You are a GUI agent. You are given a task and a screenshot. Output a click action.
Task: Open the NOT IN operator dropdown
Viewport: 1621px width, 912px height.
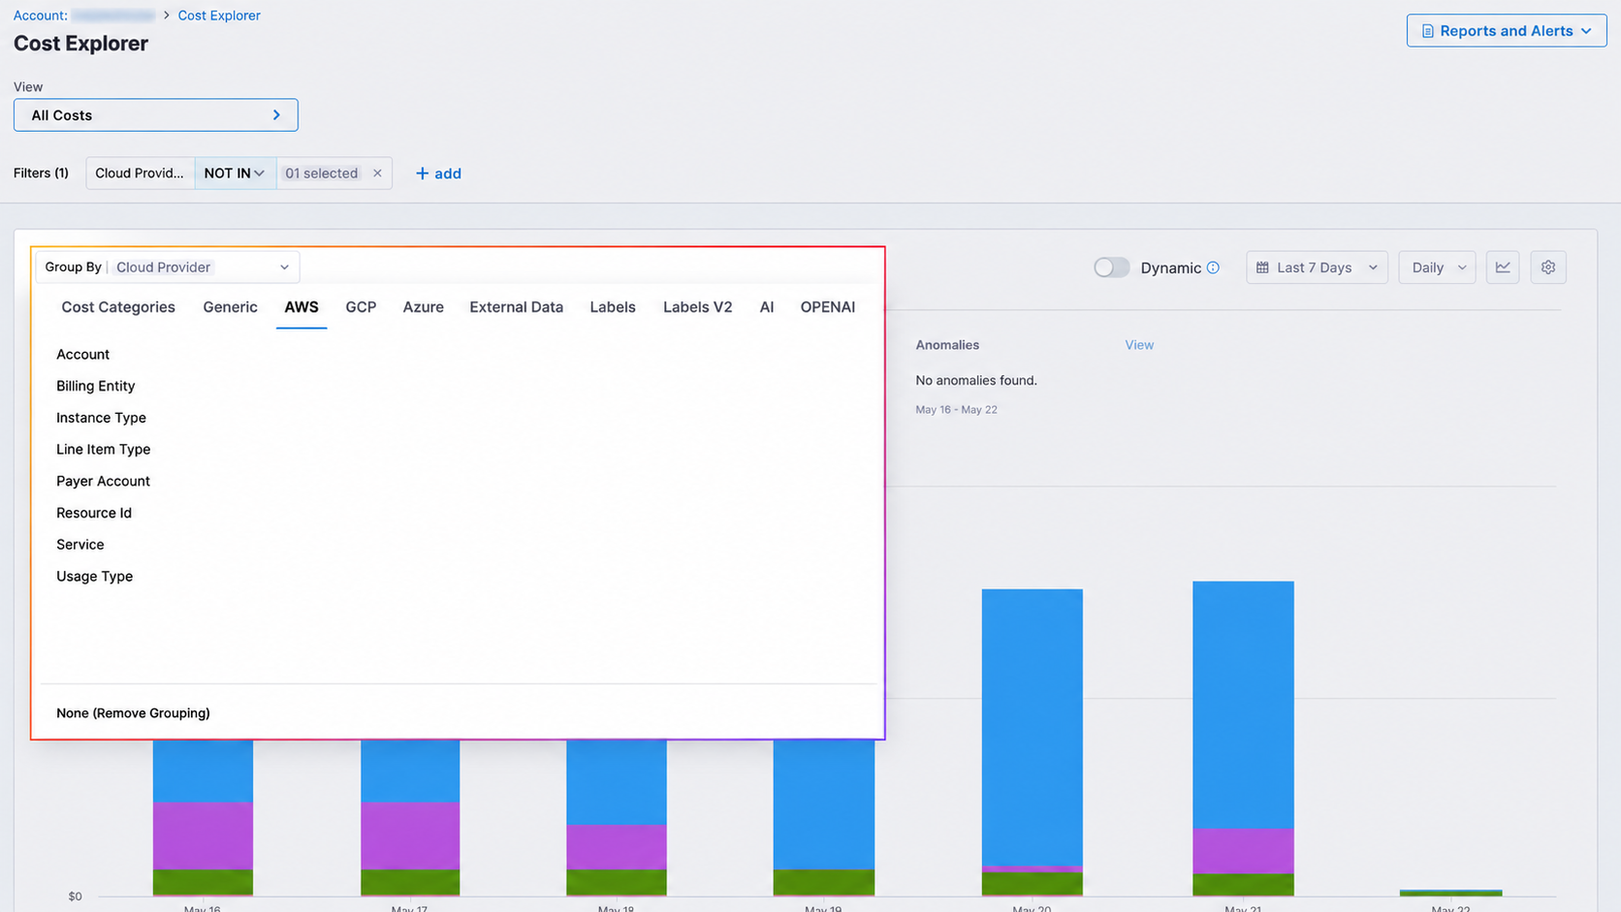pyautogui.click(x=235, y=173)
